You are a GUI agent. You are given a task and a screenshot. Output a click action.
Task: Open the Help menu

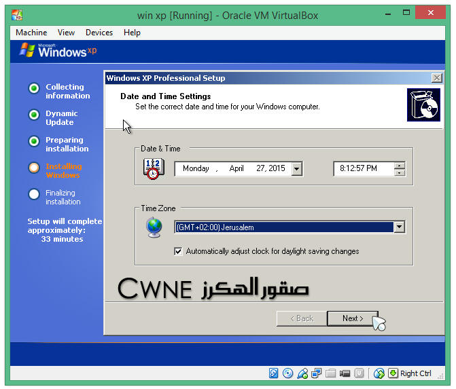(132, 33)
